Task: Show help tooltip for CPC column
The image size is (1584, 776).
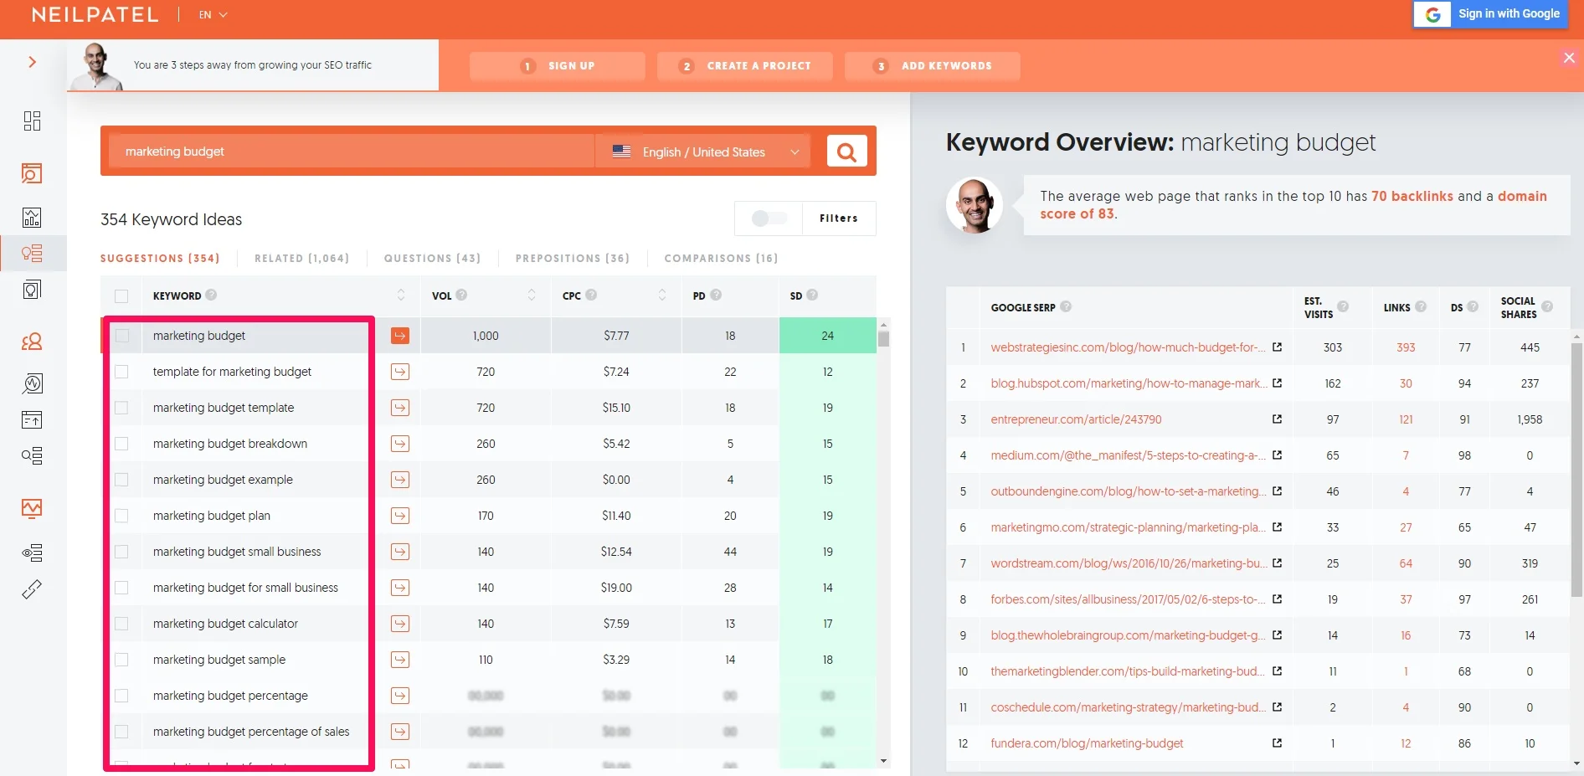Action: pos(591,295)
